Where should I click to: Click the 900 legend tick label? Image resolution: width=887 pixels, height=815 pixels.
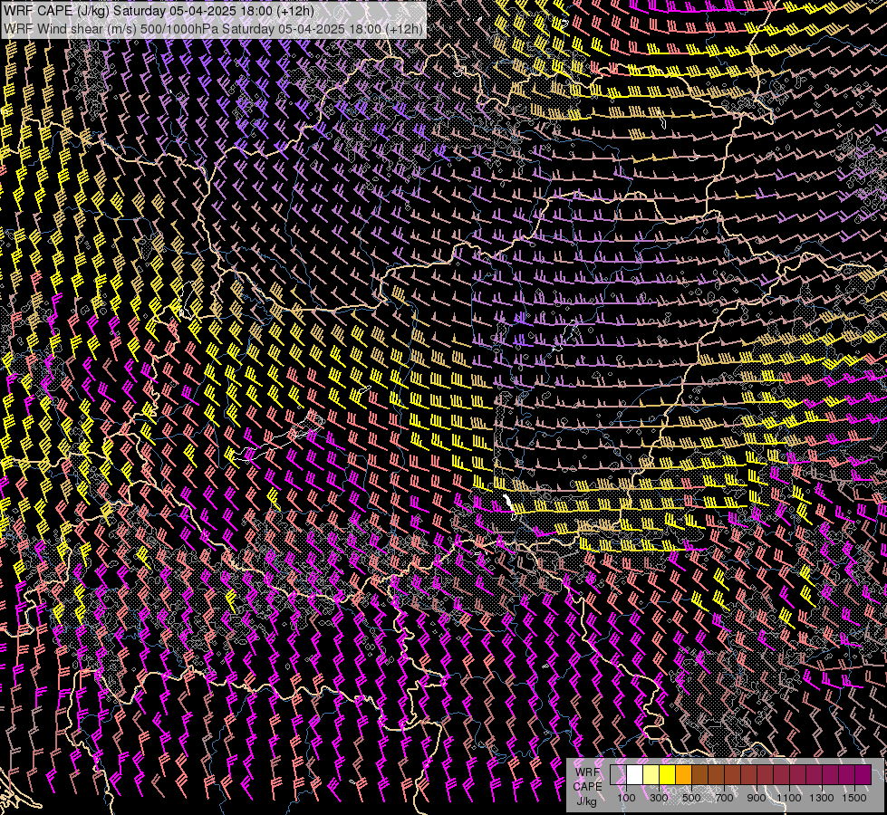[x=757, y=798]
